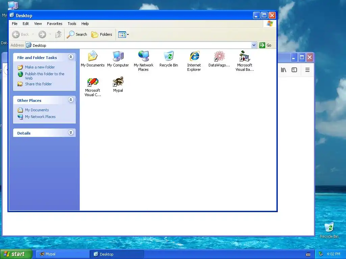Open the Edit menu
This screenshot has height=259, width=346.
pyautogui.click(x=26, y=24)
